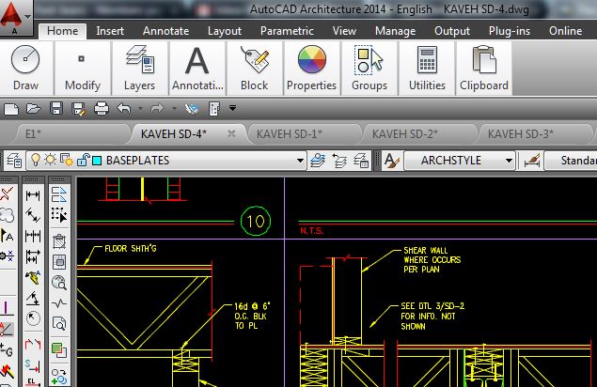597x387 pixels.
Task: Open the AutoCAD application menu button
Action: coord(16,17)
